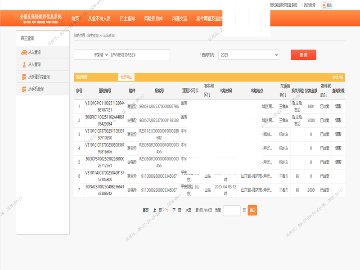Click 理赔编号 ending 30910290
This screenshot has width=360, height=270.
pyautogui.click(x=105, y=135)
